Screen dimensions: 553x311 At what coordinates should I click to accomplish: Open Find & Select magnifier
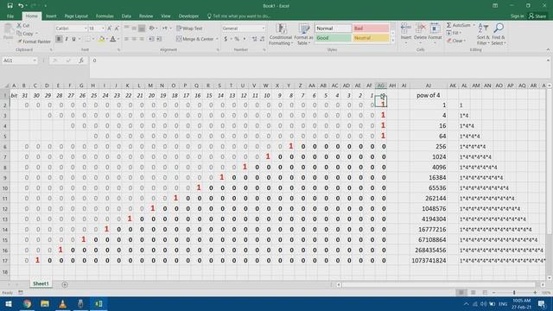point(499,35)
